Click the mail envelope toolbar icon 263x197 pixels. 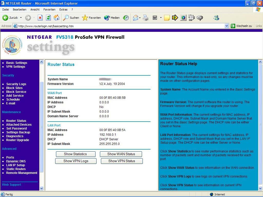point(136,18)
